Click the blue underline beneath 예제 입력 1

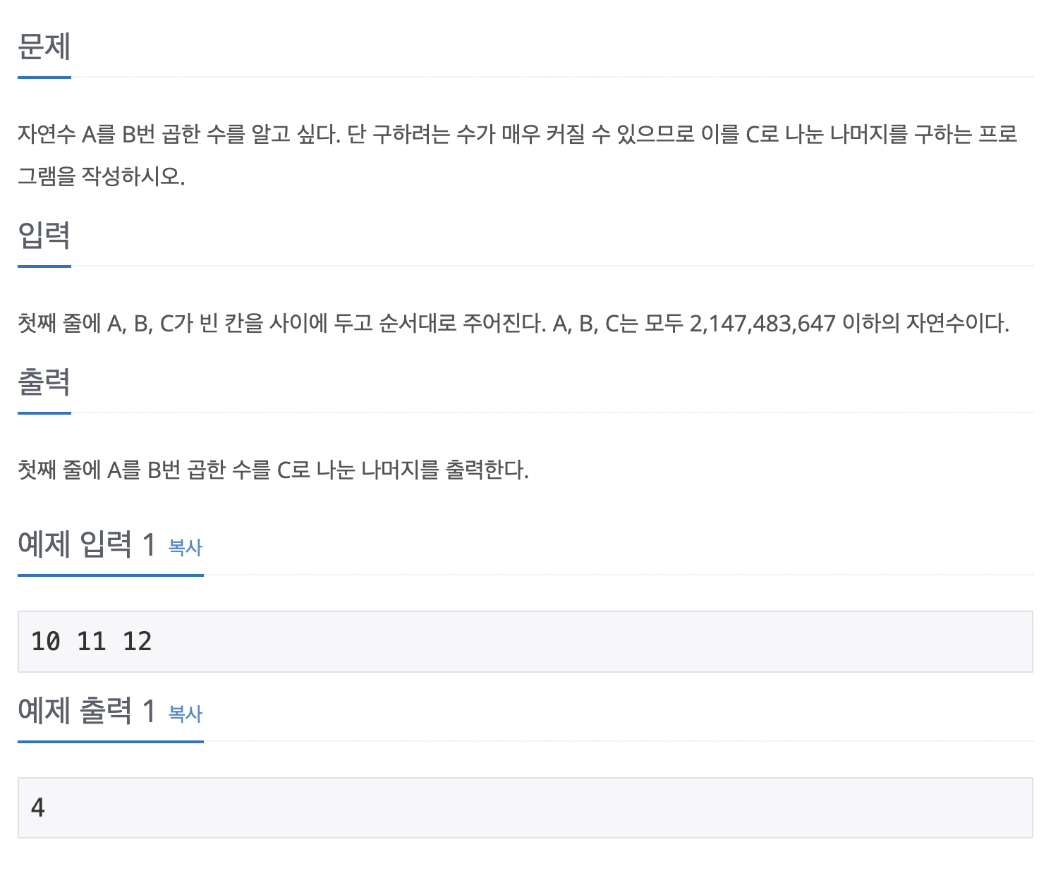click(111, 575)
